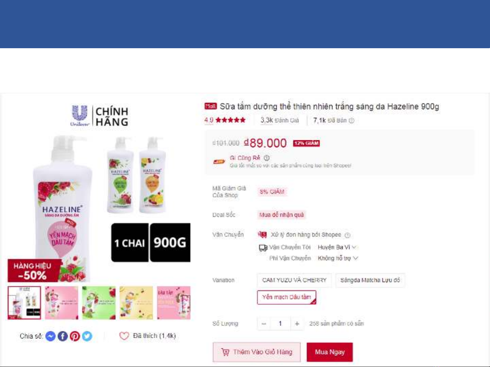Screen dimensions: 490x367
Task: Share product on Facebook icon
Action: click(x=63, y=336)
